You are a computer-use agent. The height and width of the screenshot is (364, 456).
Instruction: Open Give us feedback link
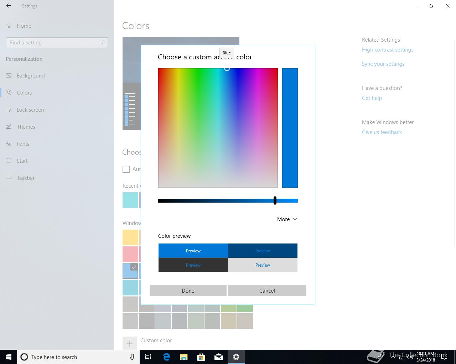click(x=382, y=132)
